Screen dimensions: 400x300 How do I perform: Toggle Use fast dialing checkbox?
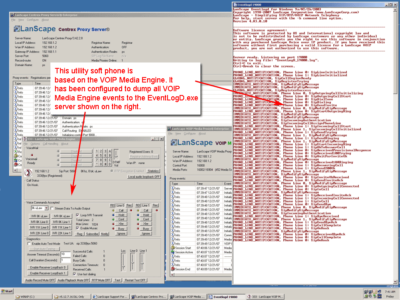pos(75,274)
